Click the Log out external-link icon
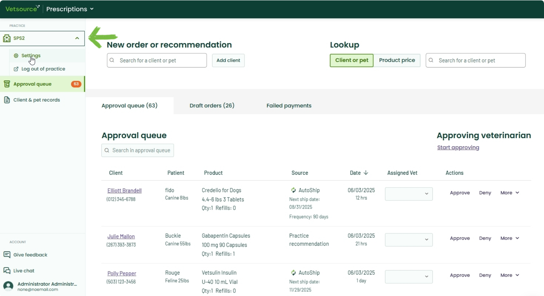The height and width of the screenshot is (296, 544). coord(16,69)
